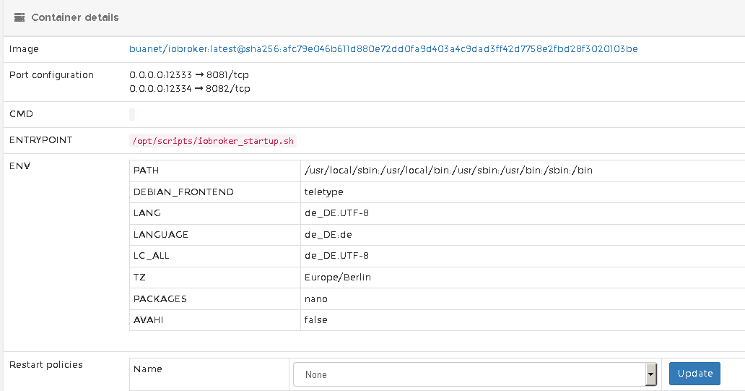The image size is (745, 391).
Task: Click the restart policy dropdown arrow
Action: (x=650, y=374)
